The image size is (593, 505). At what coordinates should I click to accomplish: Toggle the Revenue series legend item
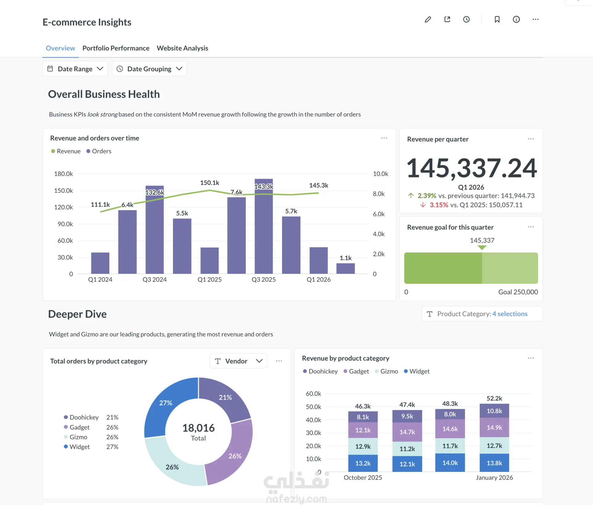[x=66, y=151]
